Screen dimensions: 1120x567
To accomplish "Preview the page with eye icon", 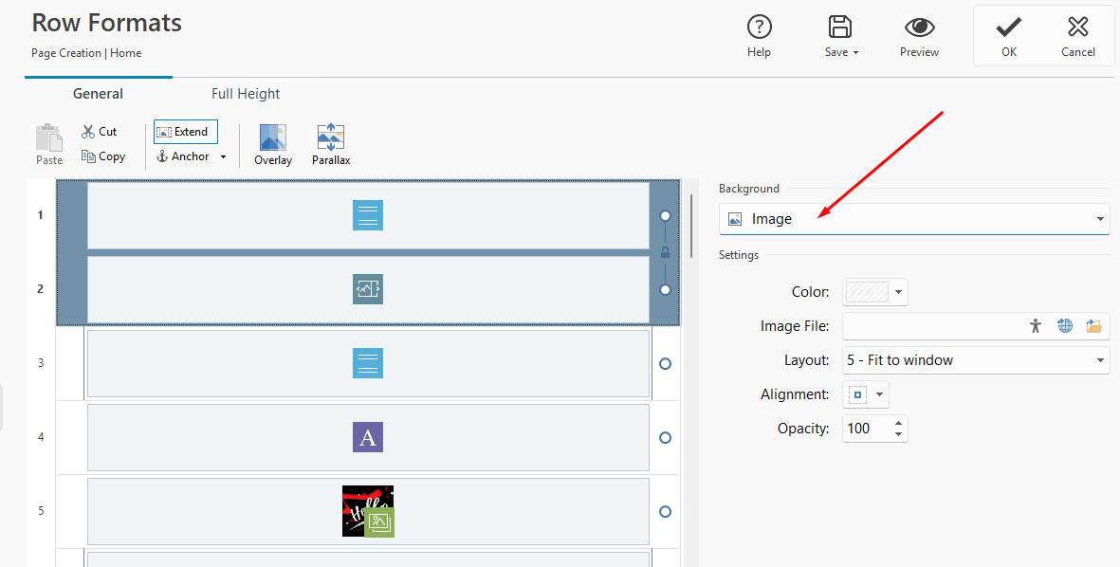I will pyautogui.click(x=919, y=35).
